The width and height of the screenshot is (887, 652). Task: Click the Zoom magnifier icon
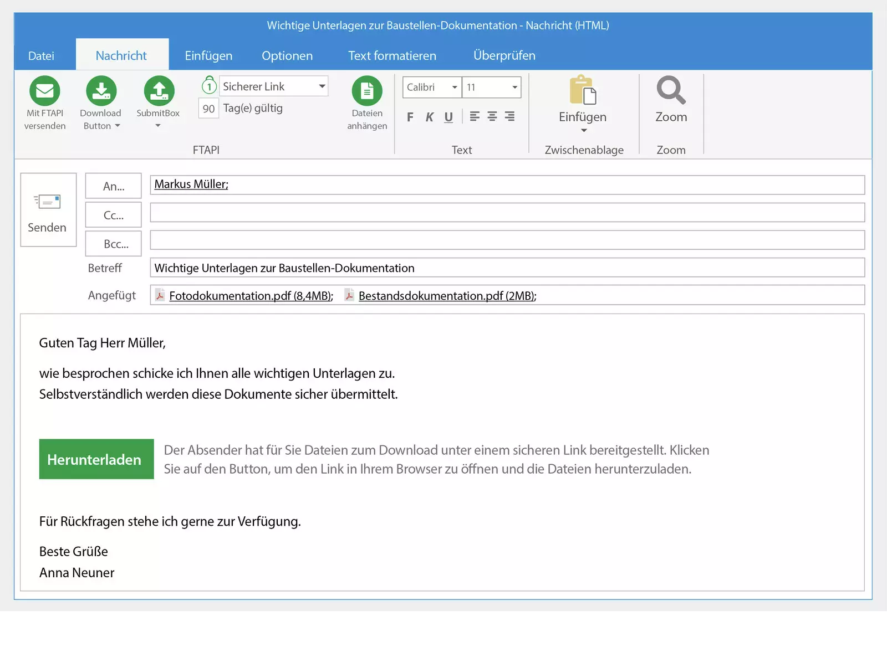[x=671, y=90]
